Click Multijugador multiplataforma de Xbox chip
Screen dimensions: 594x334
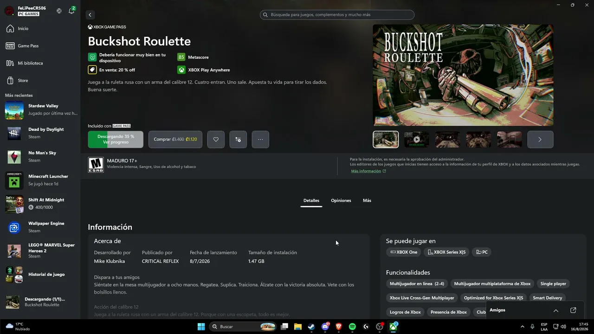[x=492, y=284]
